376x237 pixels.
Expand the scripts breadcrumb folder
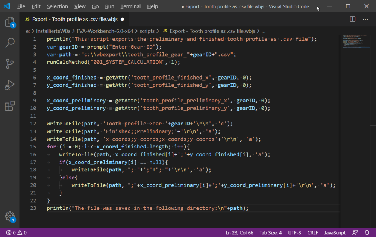146,31
